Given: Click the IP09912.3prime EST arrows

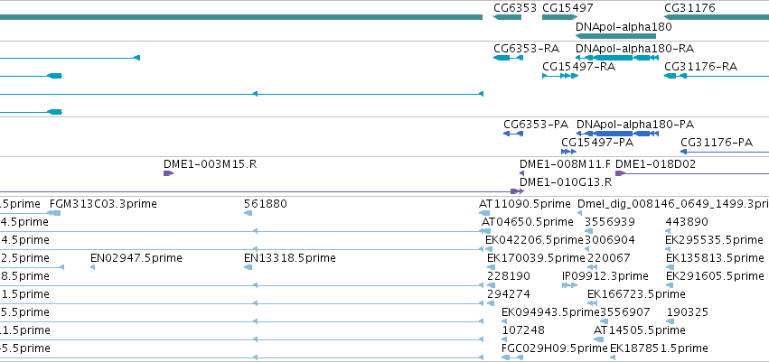Looking at the screenshot, I should pos(570,285).
